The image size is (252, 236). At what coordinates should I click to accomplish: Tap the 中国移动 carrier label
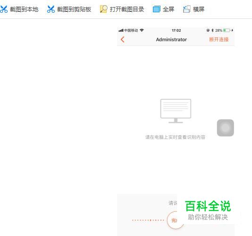131,30
